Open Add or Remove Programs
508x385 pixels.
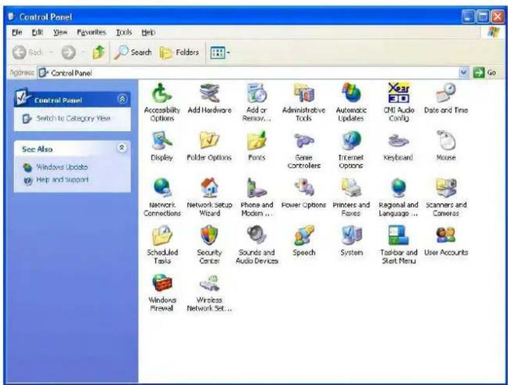[x=256, y=102]
